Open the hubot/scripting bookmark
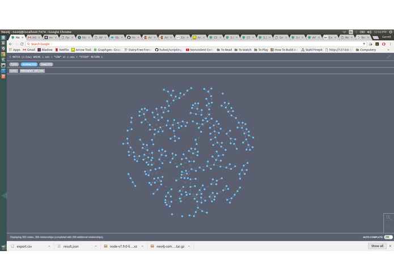Viewport: 394px width, 280px height. [168, 50]
